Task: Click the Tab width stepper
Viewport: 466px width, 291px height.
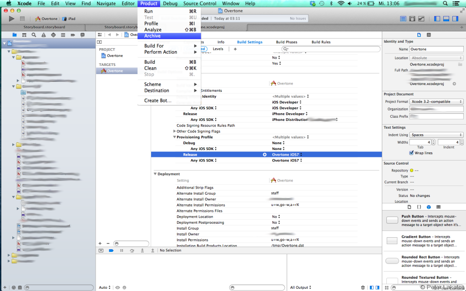Action: point(434,142)
